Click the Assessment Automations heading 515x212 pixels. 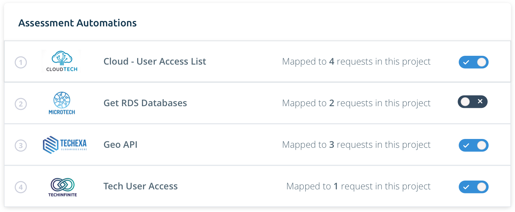(77, 23)
